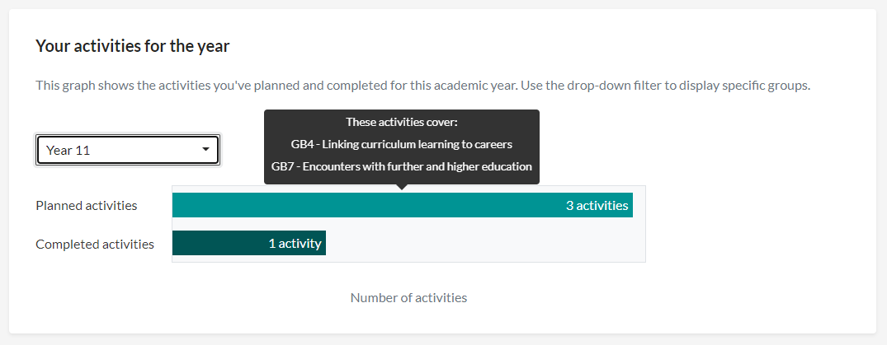Click the 'Completed activities' row label
Screen dimensions: 887x345
coord(95,245)
